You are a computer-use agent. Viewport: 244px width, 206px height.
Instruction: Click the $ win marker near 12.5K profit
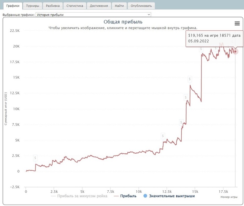point(185,97)
